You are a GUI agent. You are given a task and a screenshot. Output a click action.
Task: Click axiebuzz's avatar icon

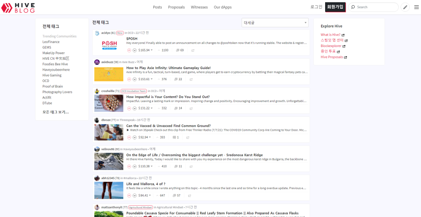[x=97, y=62]
